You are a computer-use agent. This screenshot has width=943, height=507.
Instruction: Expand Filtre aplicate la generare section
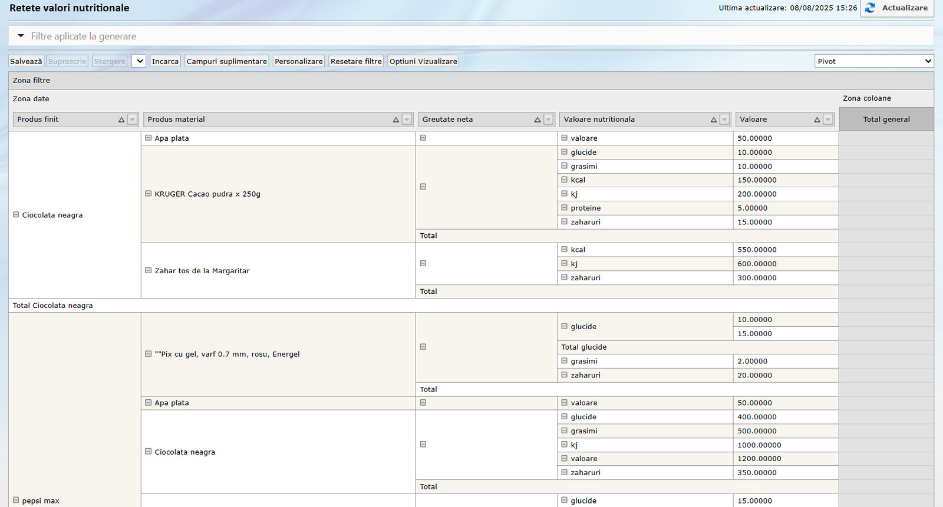[x=21, y=36]
